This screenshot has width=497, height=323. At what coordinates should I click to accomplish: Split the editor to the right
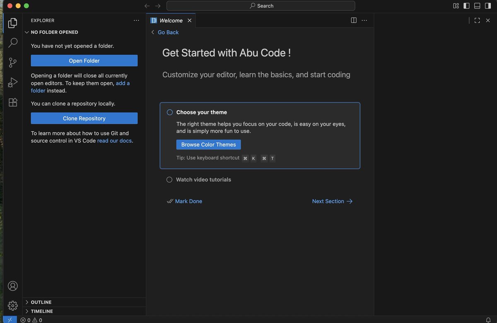pyautogui.click(x=354, y=20)
